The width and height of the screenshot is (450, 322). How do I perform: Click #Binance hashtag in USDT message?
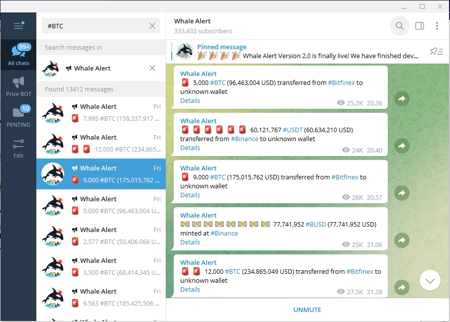(x=244, y=139)
